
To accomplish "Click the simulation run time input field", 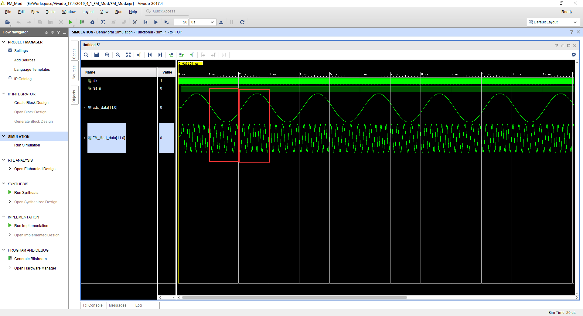I will tap(181, 22).
